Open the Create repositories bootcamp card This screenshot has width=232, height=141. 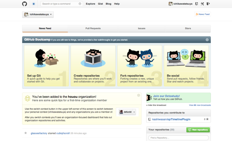pyautogui.click(x=93, y=66)
